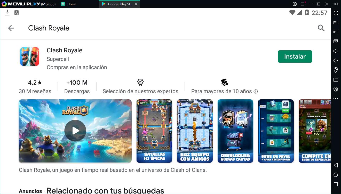Image resolution: width=341 pixels, height=194 pixels.
Task: Play the Clash Royale preview video
Action: 75,131
